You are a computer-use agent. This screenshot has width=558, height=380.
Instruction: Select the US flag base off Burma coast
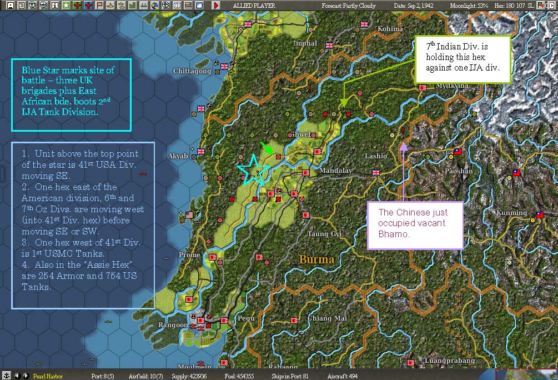coord(189,215)
